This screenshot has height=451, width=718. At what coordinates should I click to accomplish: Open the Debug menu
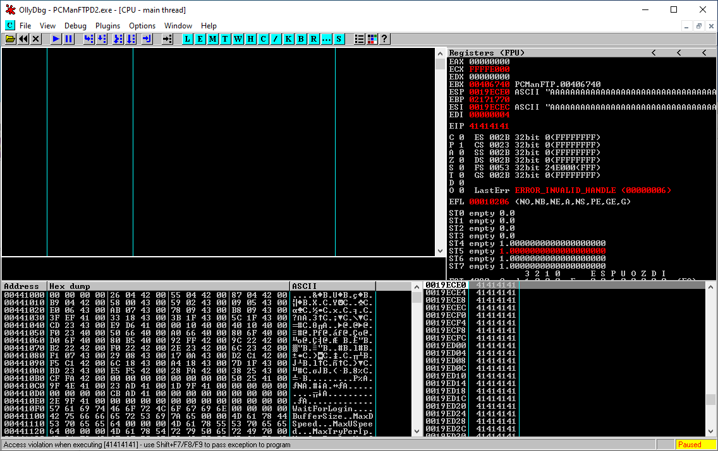(x=75, y=26)
